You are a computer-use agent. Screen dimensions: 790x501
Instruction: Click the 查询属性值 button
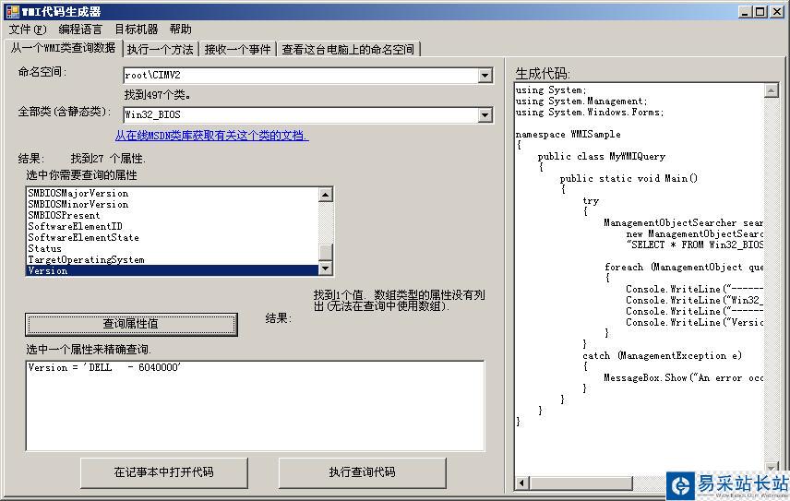tap(131, 324)
